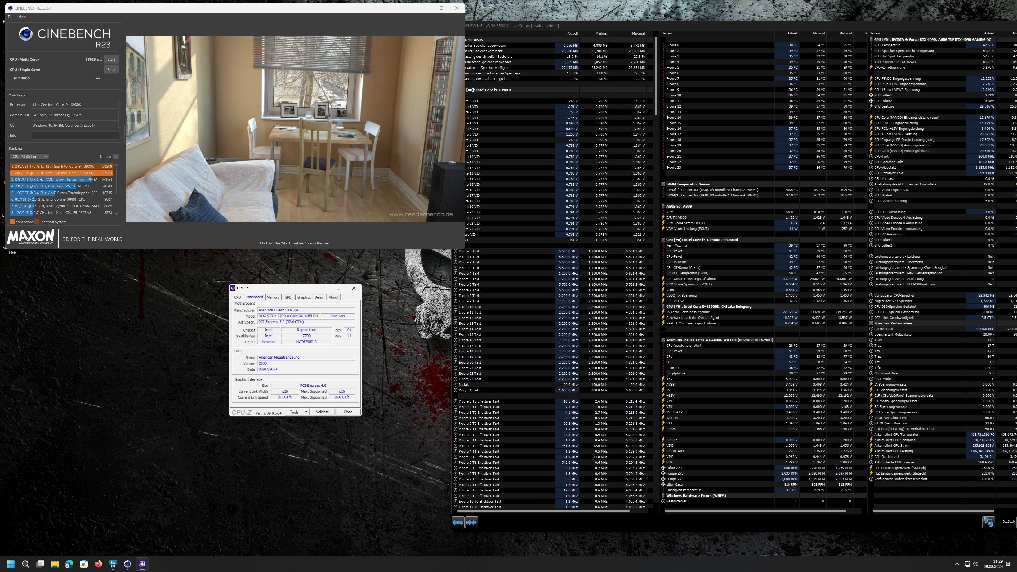Show hidden system tray icons
Viewport: 1017px width, 572px height.
pos(957,564)
